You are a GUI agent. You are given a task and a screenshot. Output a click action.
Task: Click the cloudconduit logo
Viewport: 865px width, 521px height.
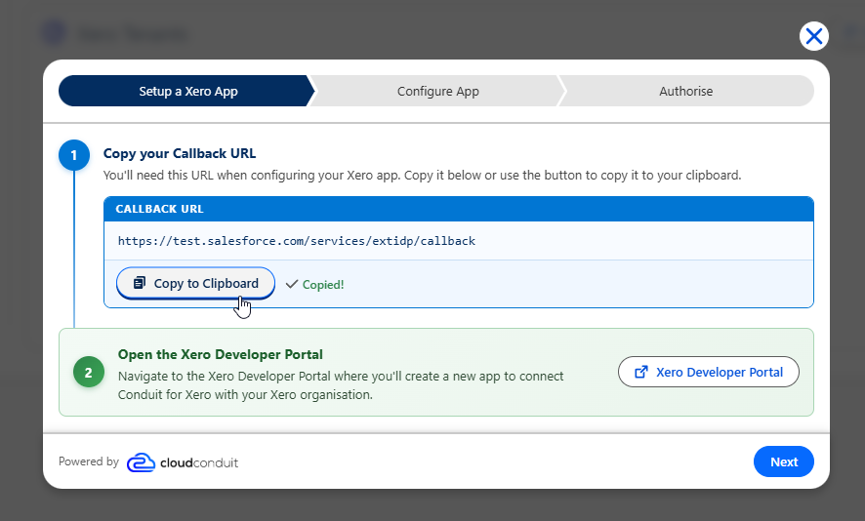pos(183,462)
